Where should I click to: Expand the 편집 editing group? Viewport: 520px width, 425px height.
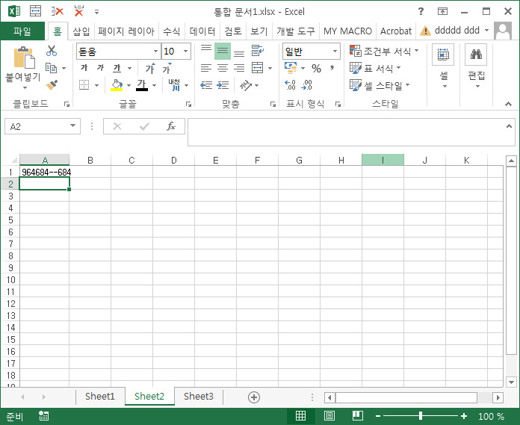click(476, 66)
